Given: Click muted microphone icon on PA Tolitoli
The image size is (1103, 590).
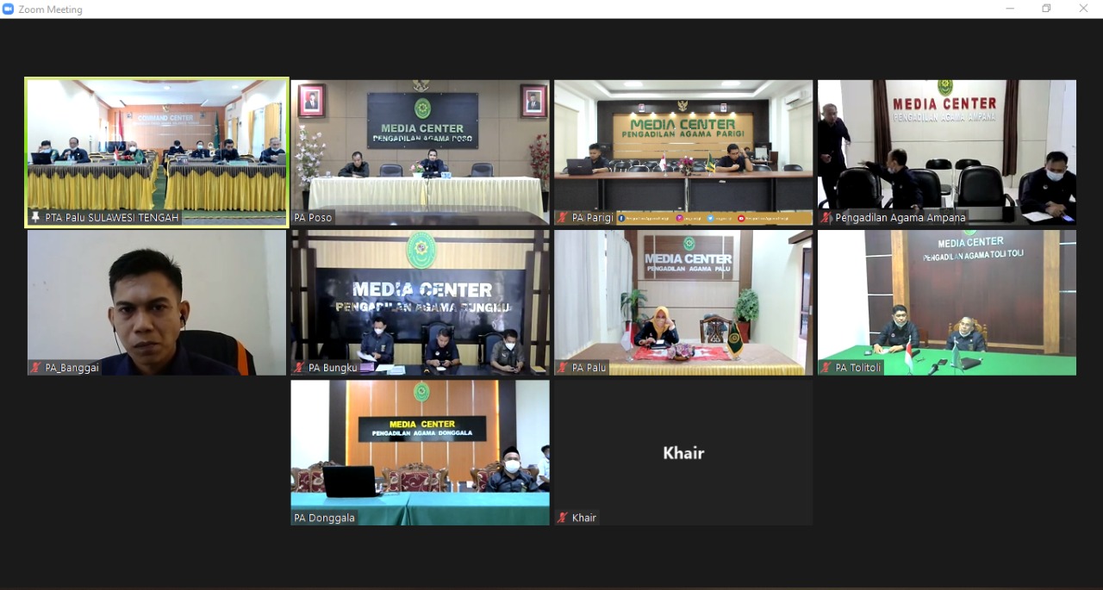Looking at the screenshot, I should (x=826, y=368).
